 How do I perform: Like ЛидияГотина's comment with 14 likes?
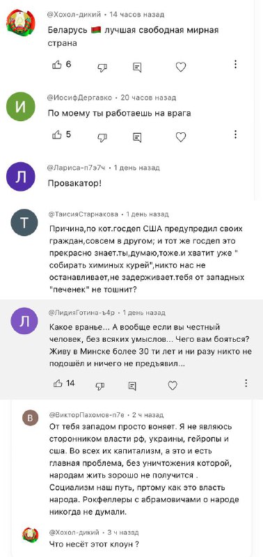point(58,384)
